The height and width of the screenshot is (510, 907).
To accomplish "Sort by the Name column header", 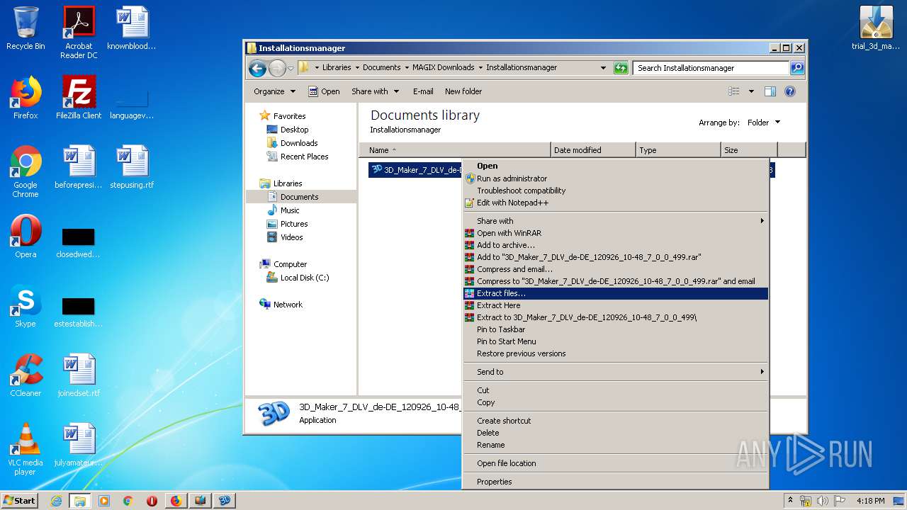I will point(455,150).
